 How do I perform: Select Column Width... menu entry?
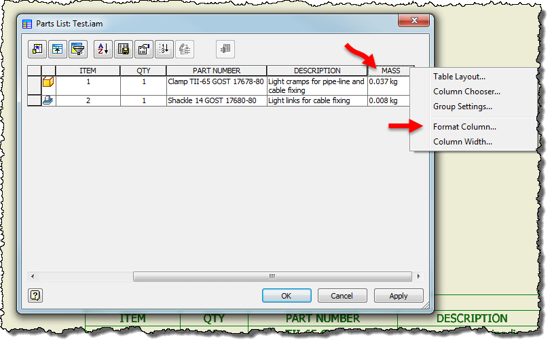pos(462,142)
